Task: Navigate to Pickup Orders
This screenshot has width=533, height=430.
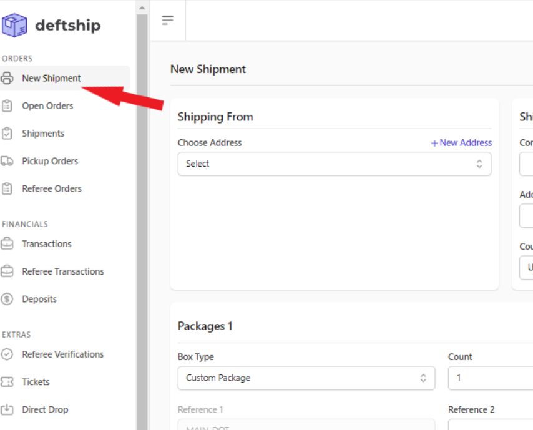Action: tap(50, 161)
